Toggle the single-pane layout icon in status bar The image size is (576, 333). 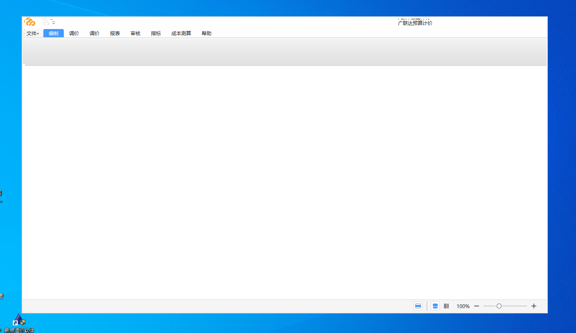(x=418, y=306)
